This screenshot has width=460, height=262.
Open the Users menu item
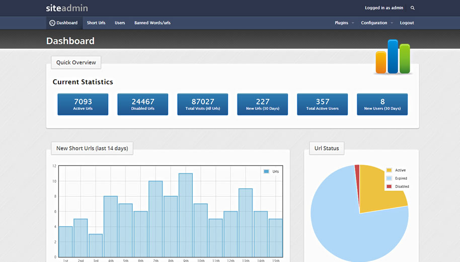point(120,23)
